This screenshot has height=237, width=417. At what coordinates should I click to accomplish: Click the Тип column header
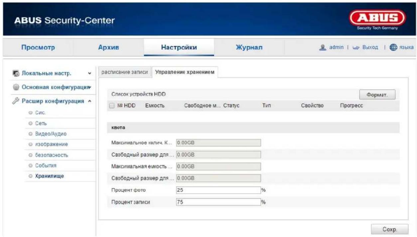pos(267,106)
